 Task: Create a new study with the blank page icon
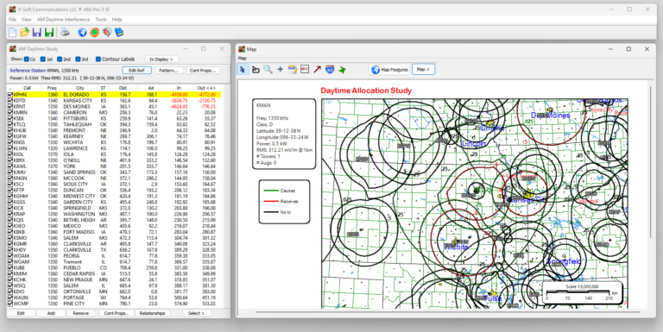pos(13,32)
